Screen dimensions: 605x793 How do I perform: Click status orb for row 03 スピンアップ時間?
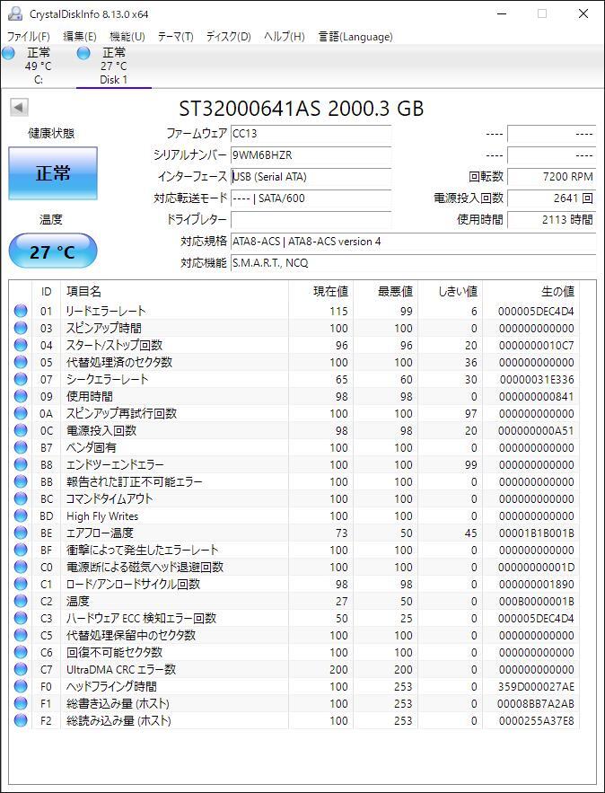coord(21,328)
